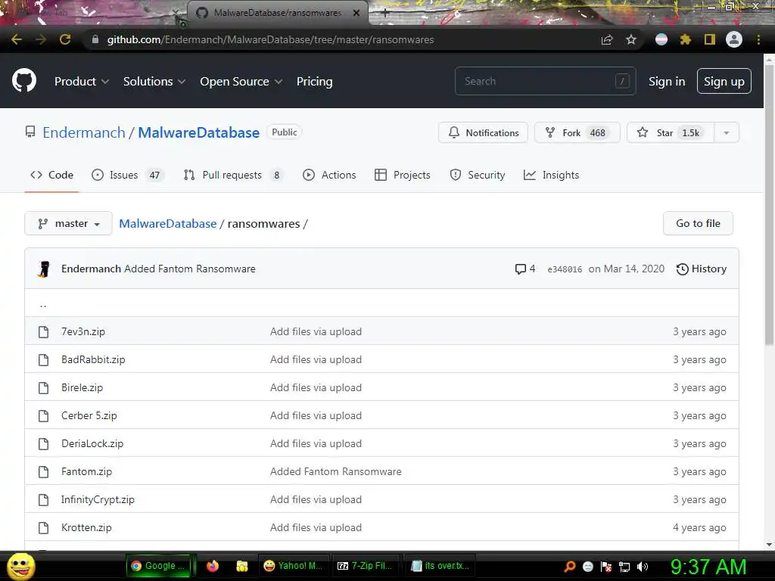Fork the repository with Fork button
This screenshot has width=775, height=581.
coord(577,132)
